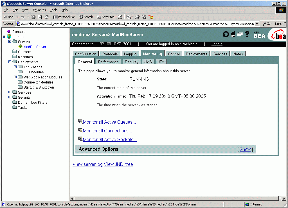This screenshot has width=288, height=208.
Task: Click the console home icon in header
Action: (233, 34)
